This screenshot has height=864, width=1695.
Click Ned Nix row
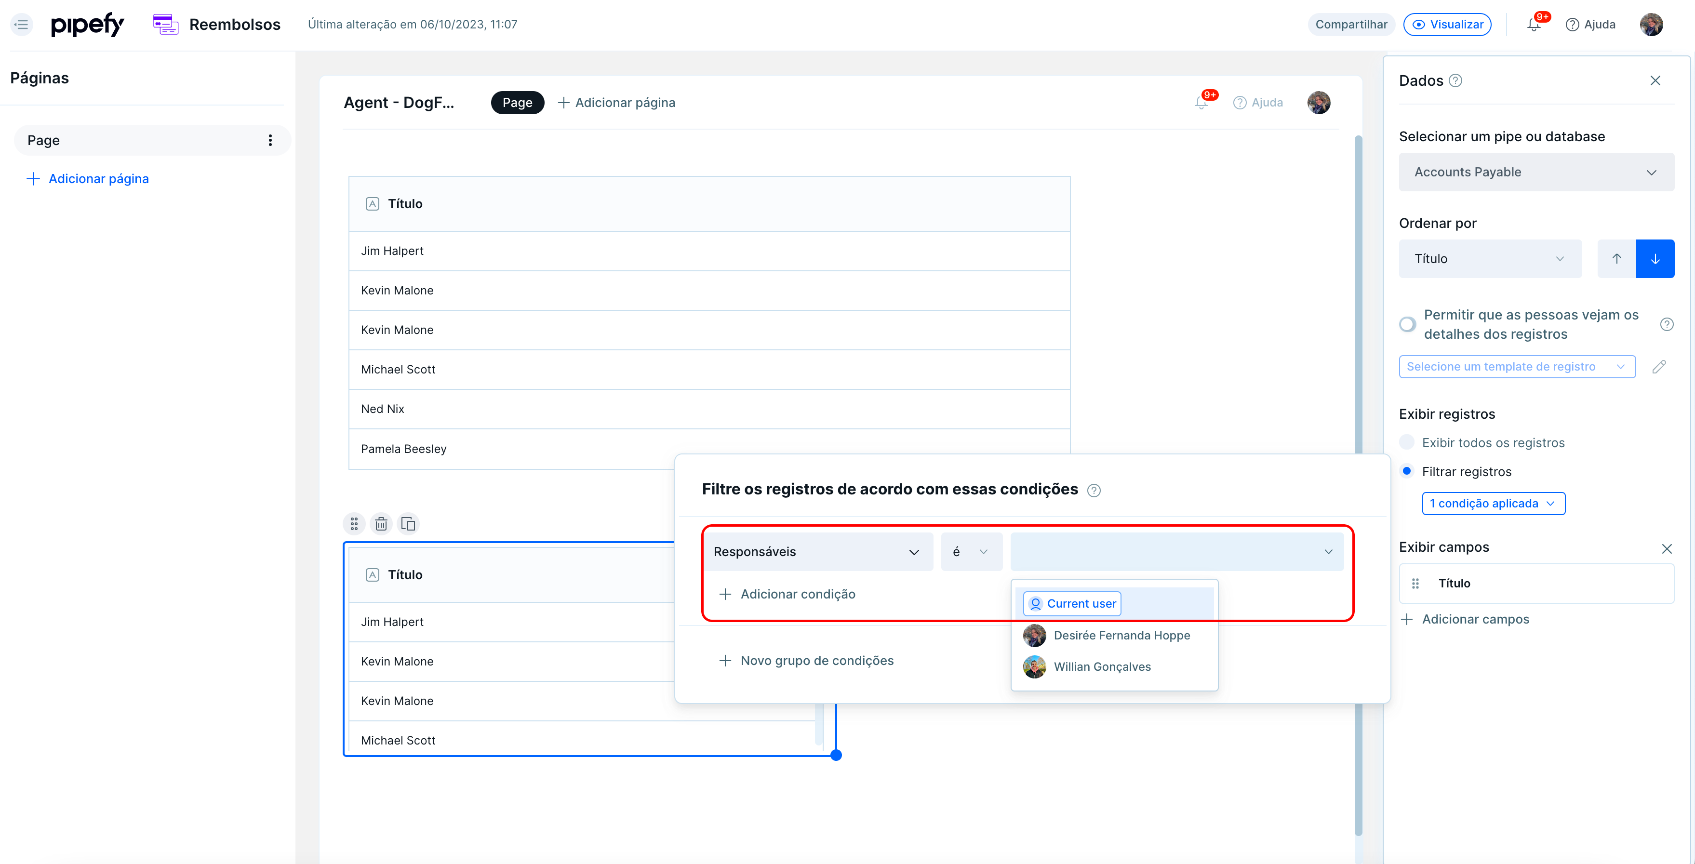tap(708, 409)
